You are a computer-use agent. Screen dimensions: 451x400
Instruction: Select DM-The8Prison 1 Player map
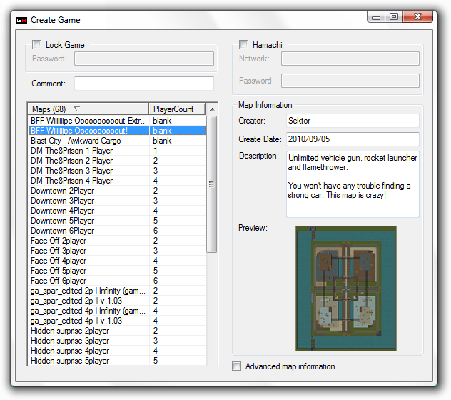[71, 151]
